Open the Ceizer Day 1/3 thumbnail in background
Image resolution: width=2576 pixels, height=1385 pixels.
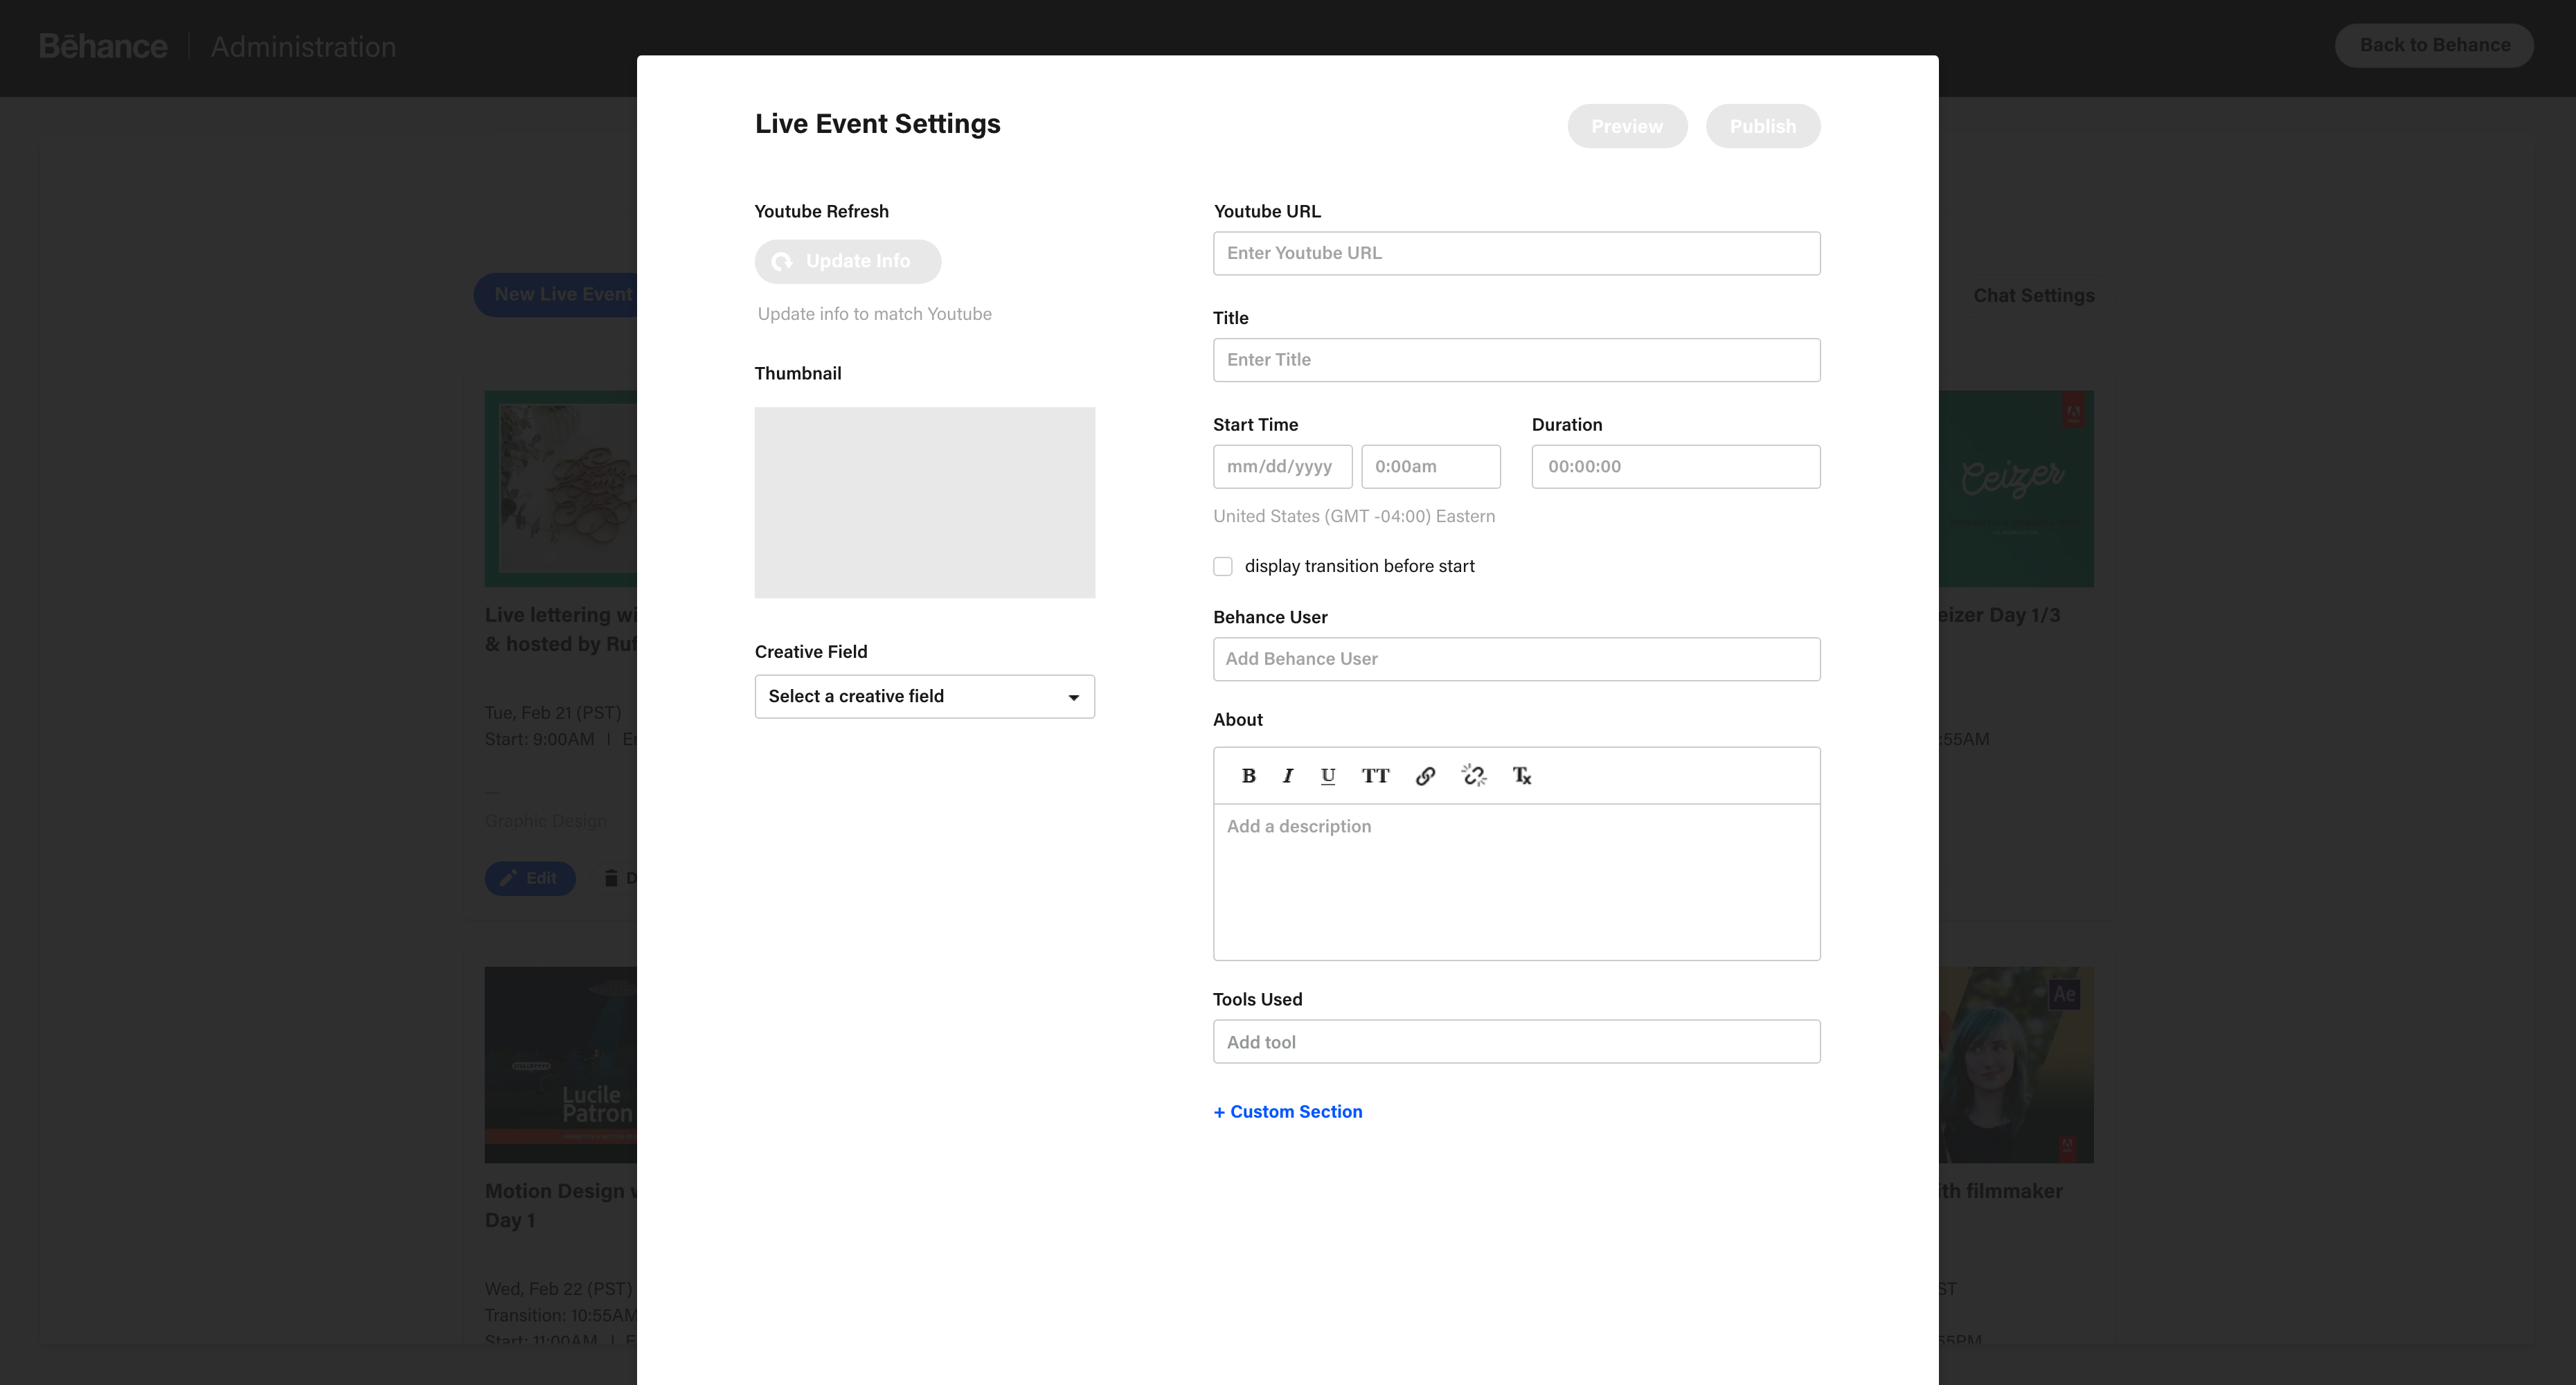2016,489
